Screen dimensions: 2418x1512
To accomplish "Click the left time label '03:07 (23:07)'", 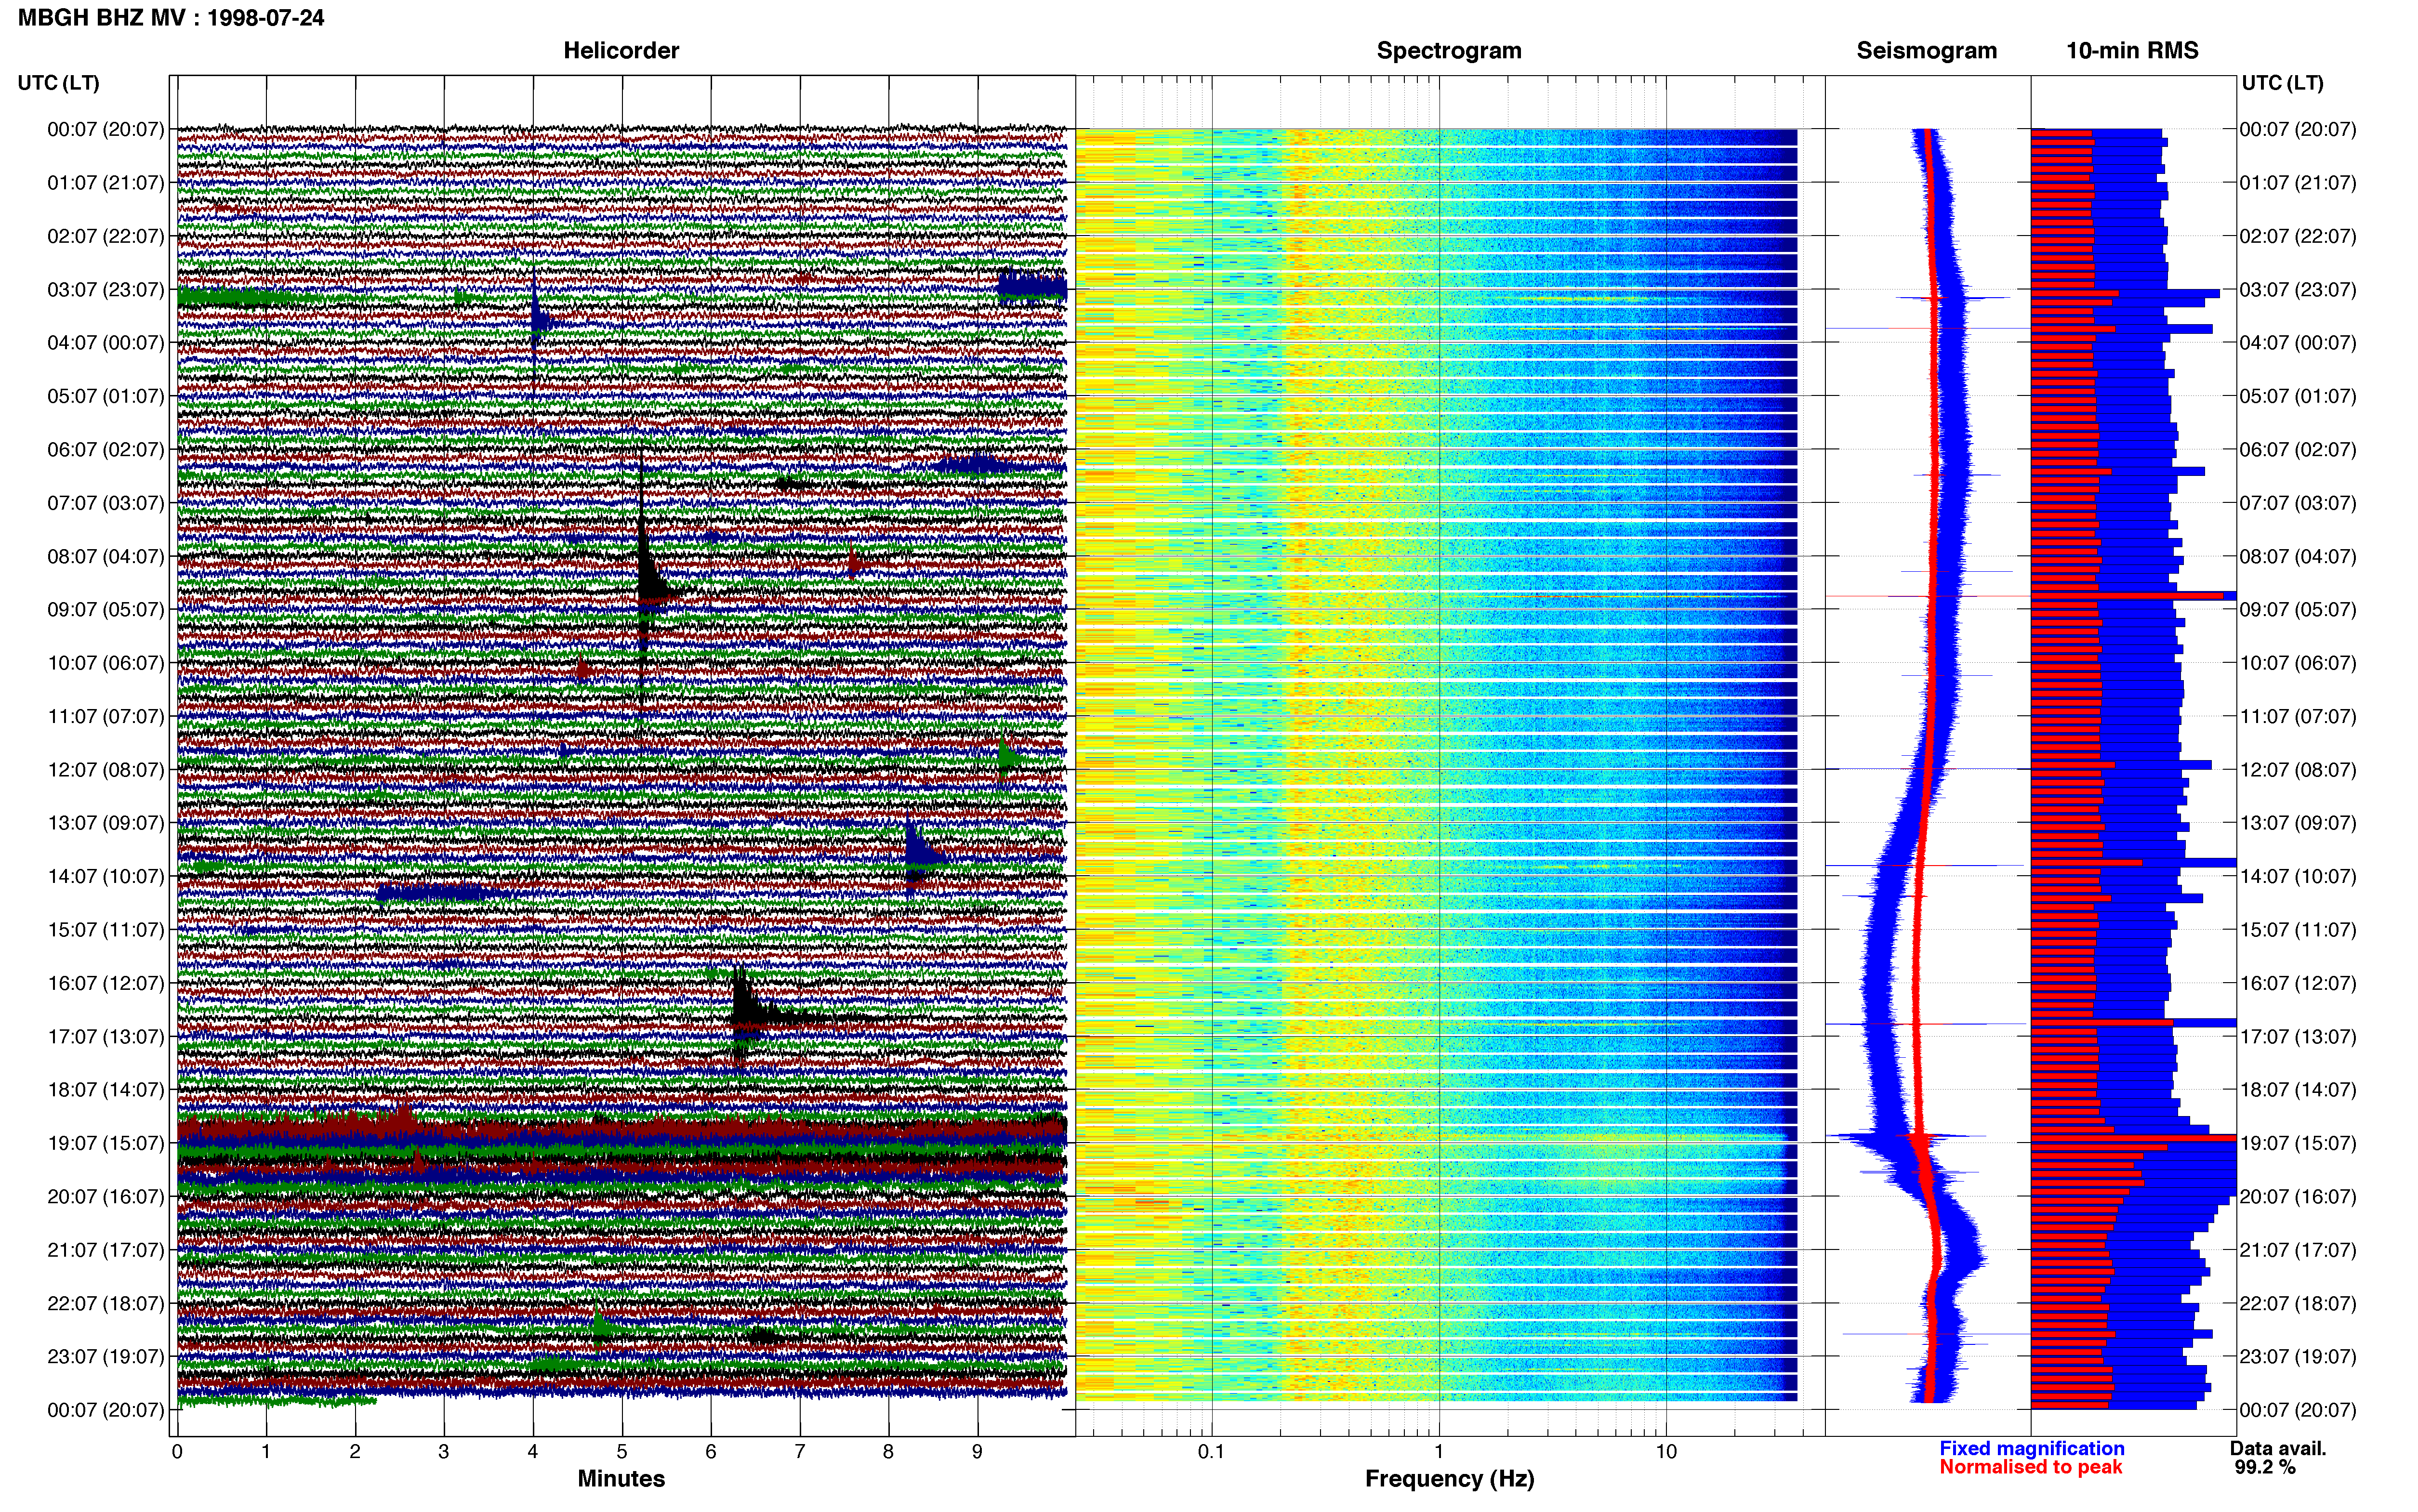I will click(105, 290).
